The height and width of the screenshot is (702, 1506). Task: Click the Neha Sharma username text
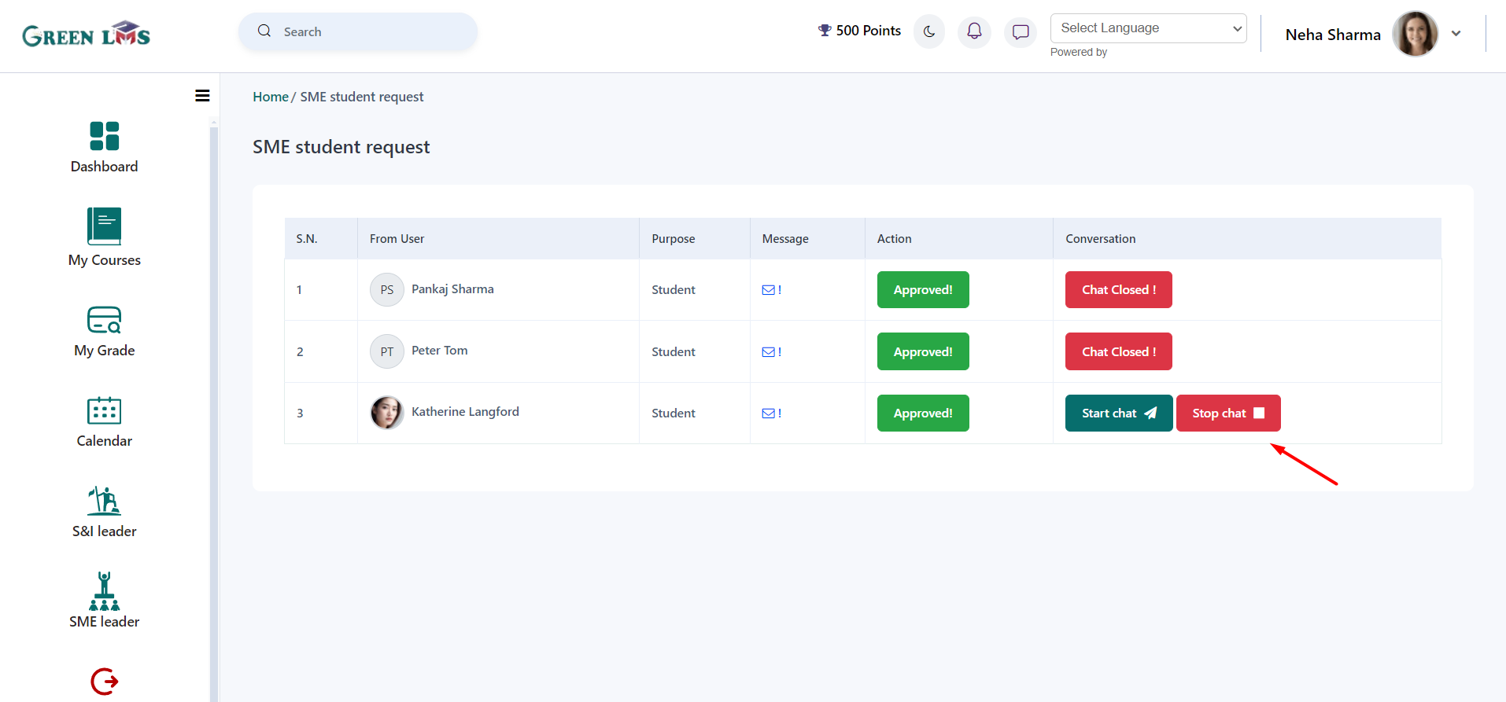1333,35
